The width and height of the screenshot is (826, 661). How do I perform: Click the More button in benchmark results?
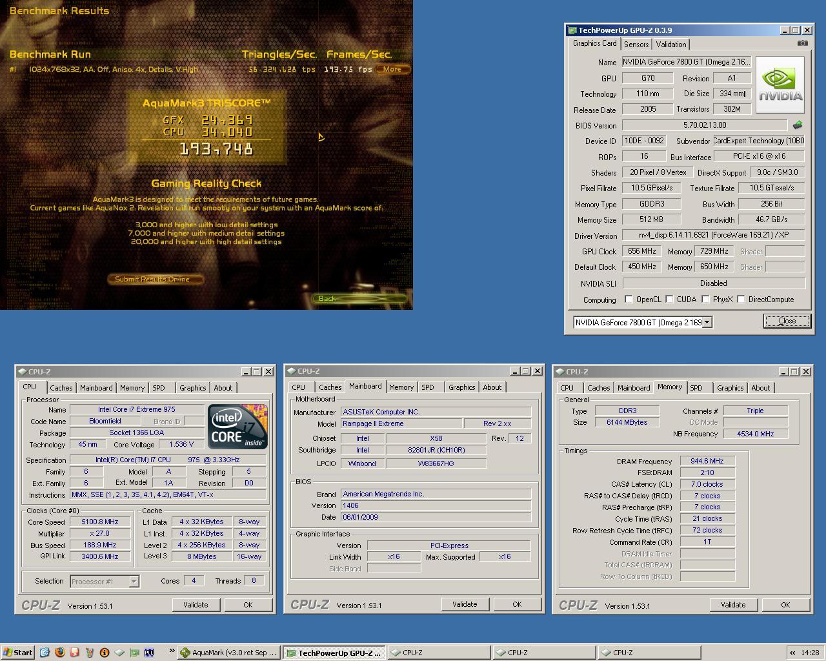[x=392, y=69]
